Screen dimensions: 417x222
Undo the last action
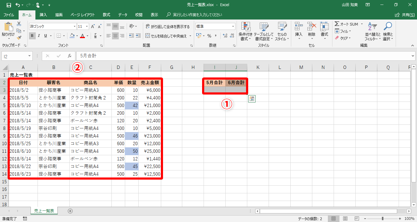[x=18, y=5]
